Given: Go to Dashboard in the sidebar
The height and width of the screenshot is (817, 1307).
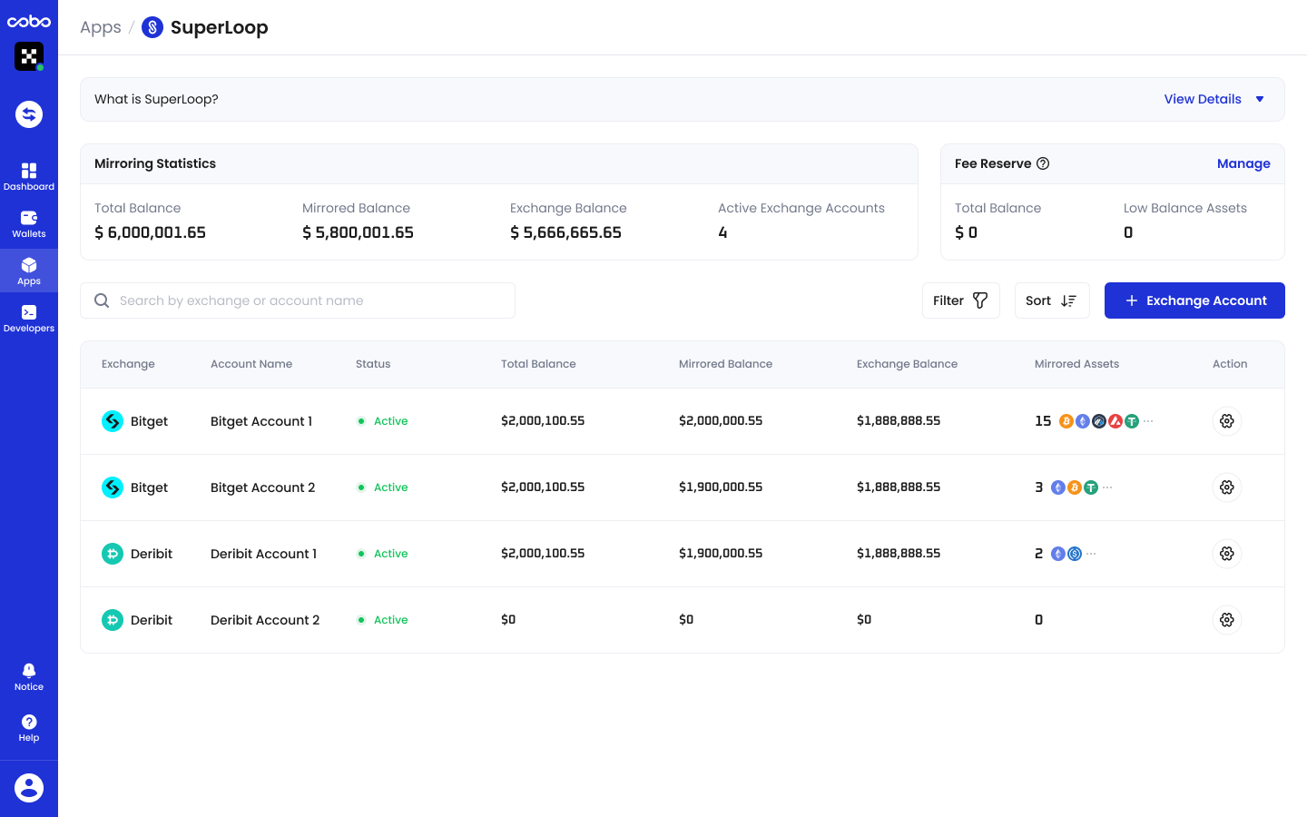Looking at the screenshot, I should pos(29,176).
